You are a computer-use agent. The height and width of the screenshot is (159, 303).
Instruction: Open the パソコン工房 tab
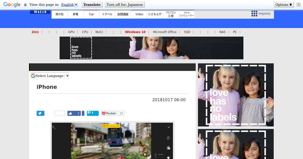click(x=171, y=14)
